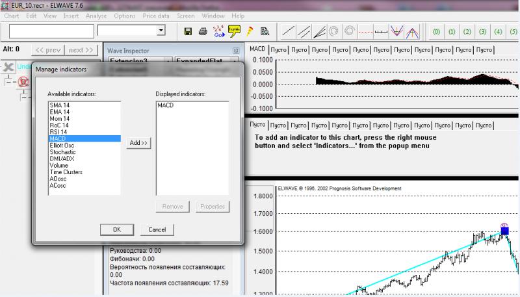Select MACD in displayed indicators list

pos(192,105)
